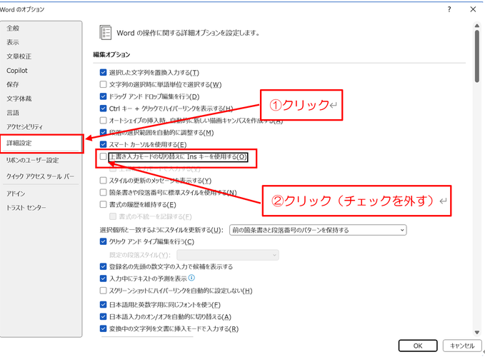Click scrollbar down arrow
Image resolution: width=485 pixels, height=357 pixels.
coord(477,333)
